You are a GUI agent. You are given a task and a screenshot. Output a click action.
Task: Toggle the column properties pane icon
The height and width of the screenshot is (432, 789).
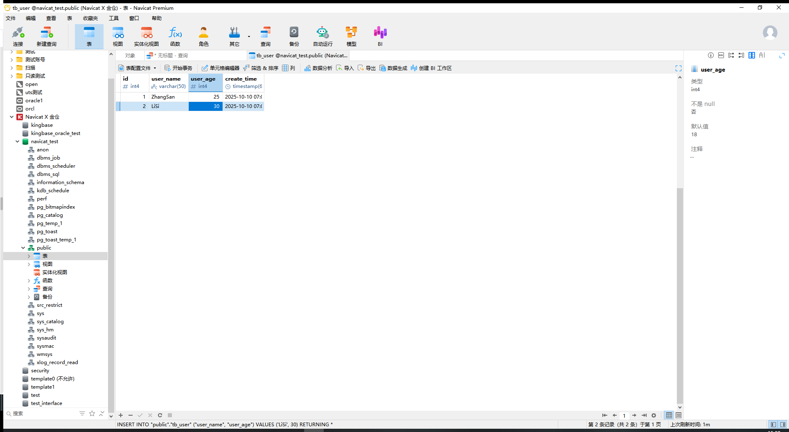point(752,55)
